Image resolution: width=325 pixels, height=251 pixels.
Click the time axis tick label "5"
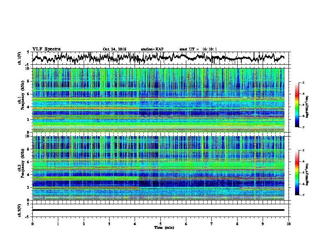tap(160, 224)
